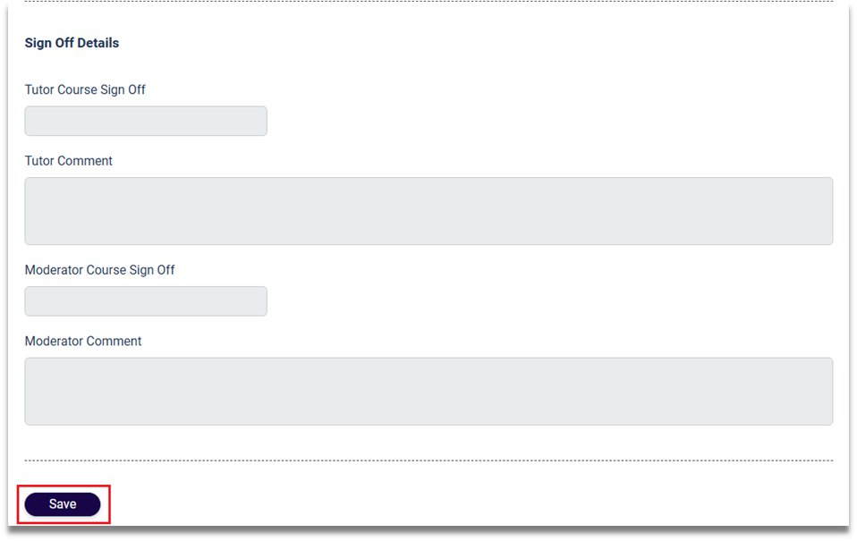Click the Moderator Comment label
Image resolution: width=857 pixels, height=541 pixels.
[x=83, y=342]
